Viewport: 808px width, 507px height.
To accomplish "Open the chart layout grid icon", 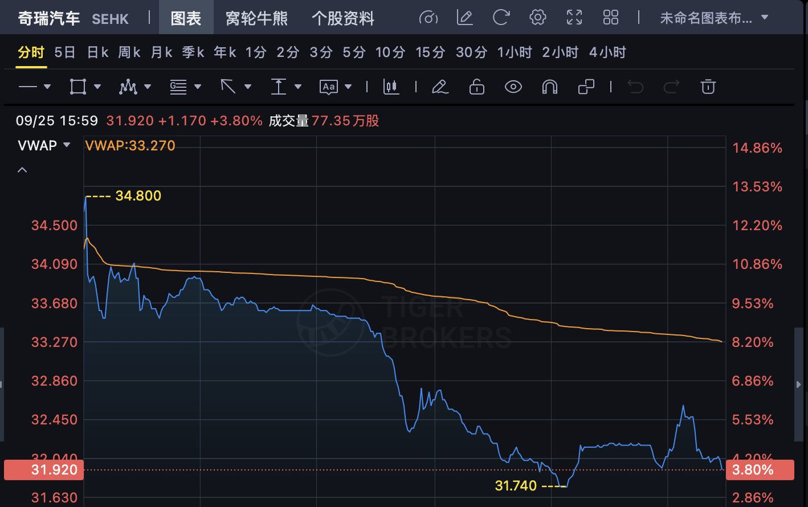I will click(x=611, y=18).
